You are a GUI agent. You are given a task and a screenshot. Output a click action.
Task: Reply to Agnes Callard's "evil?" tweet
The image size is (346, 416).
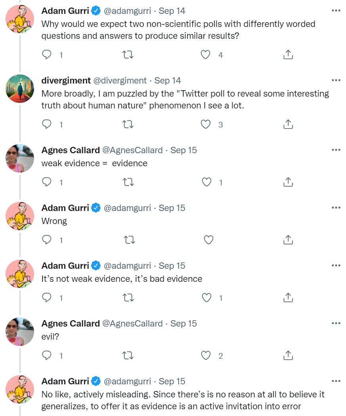47,355
